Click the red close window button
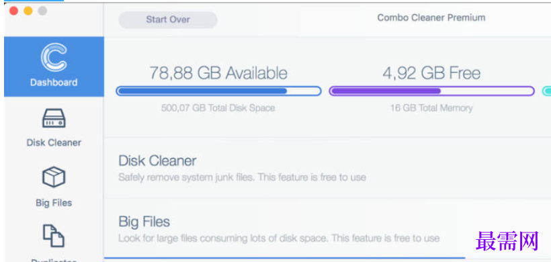 coord(13,11)
